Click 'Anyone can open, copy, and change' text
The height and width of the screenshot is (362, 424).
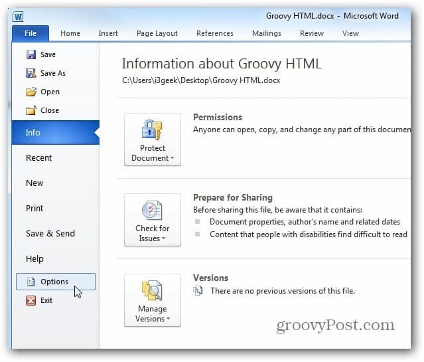[302, 130]
